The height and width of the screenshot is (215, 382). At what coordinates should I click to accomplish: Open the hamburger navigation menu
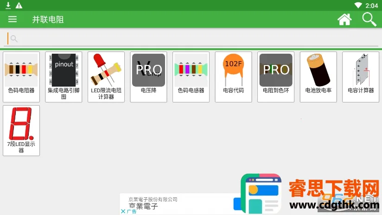pyautogui.click(x=13, y=19)
